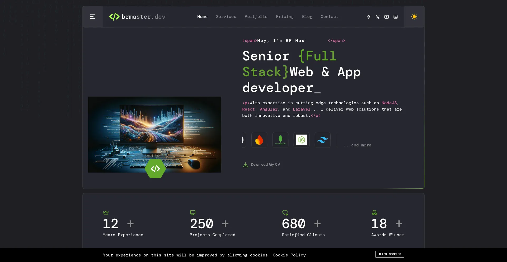Open the Contact nav item
The image size is (507, 262).
coord(329,17)
